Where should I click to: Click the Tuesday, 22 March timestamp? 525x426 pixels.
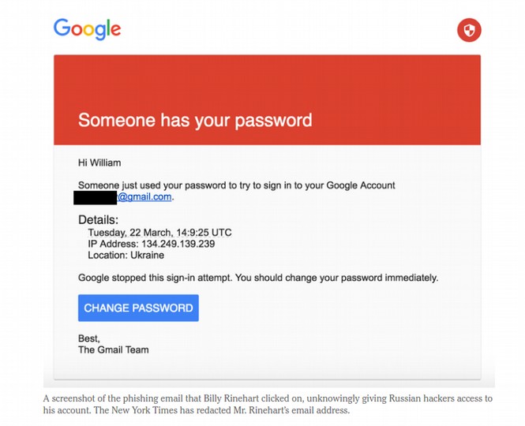pos(159,233)
